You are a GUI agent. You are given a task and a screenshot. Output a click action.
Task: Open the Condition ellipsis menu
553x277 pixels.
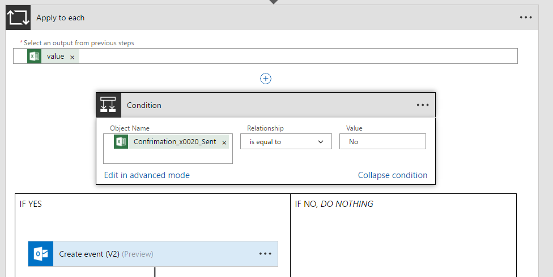point(423,105)
